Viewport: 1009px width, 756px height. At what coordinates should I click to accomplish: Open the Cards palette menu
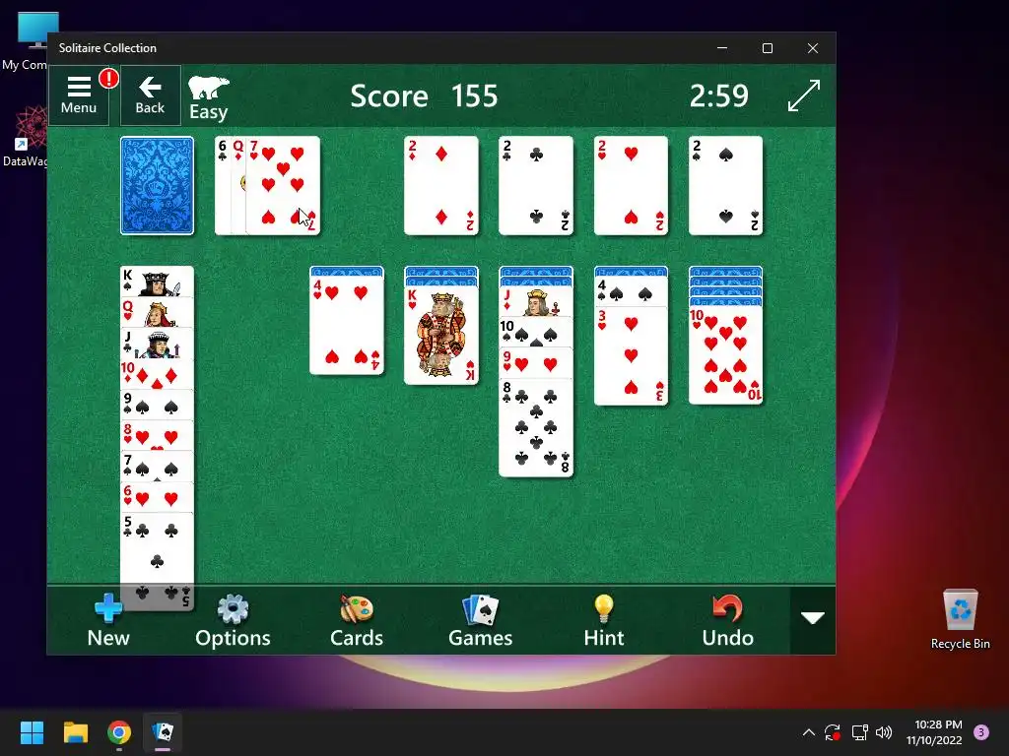(x=357, y=620)
